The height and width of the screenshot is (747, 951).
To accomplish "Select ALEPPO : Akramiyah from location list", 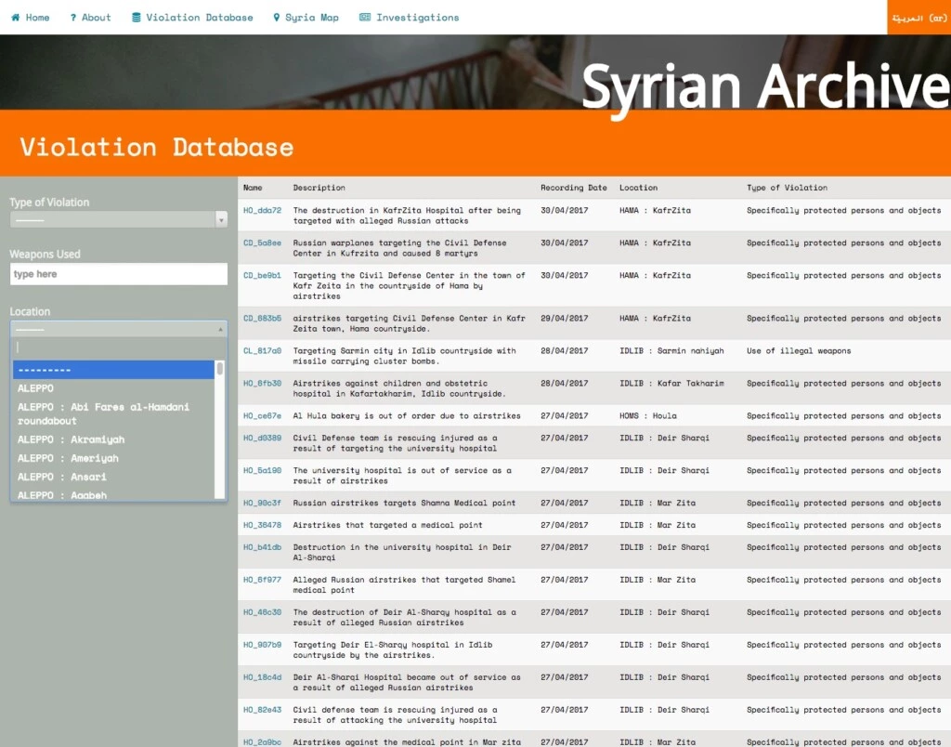I will [71, 439].
